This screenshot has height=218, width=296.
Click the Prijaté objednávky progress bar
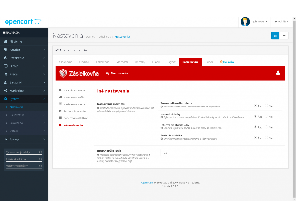coord(24,161)
